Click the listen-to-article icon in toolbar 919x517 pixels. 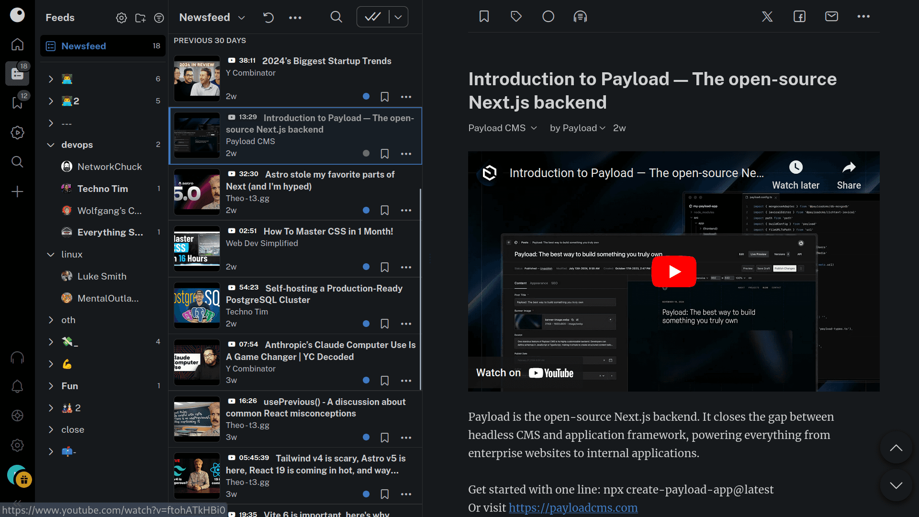coord(580,17)
